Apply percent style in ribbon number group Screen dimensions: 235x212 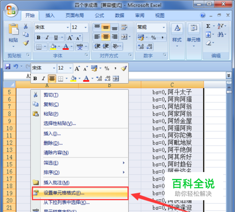154,38
